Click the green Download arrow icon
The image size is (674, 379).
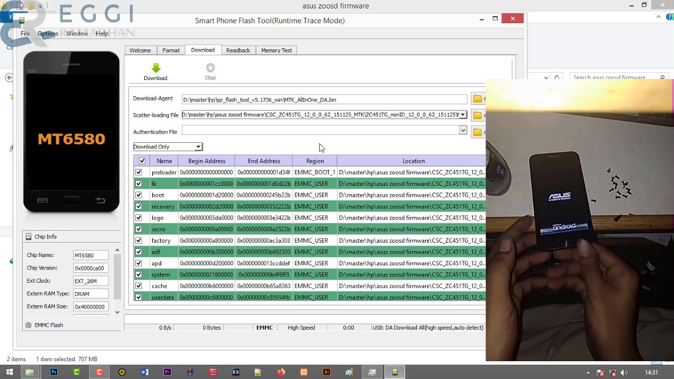155,68
